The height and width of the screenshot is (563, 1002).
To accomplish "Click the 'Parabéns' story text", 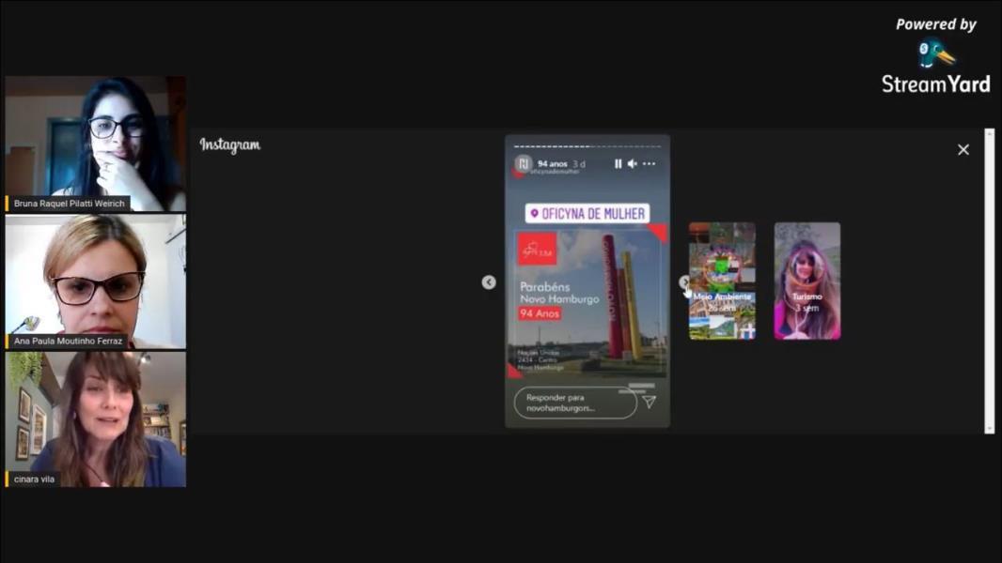I will [544, 287].
